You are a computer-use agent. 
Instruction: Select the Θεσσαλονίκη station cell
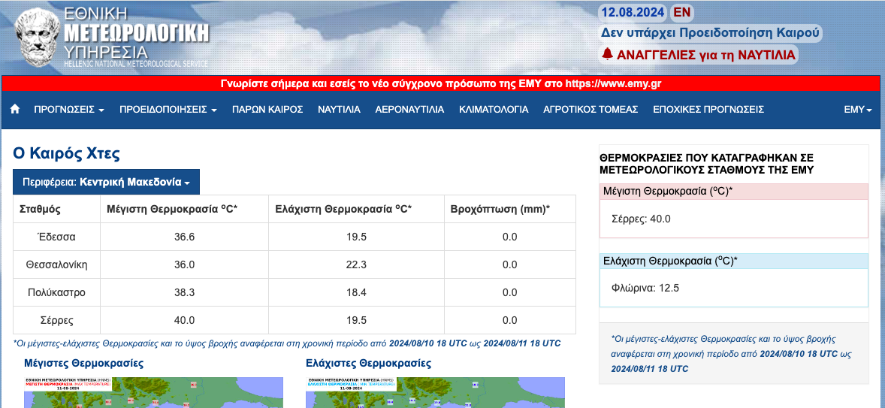[x=56, y=264]
